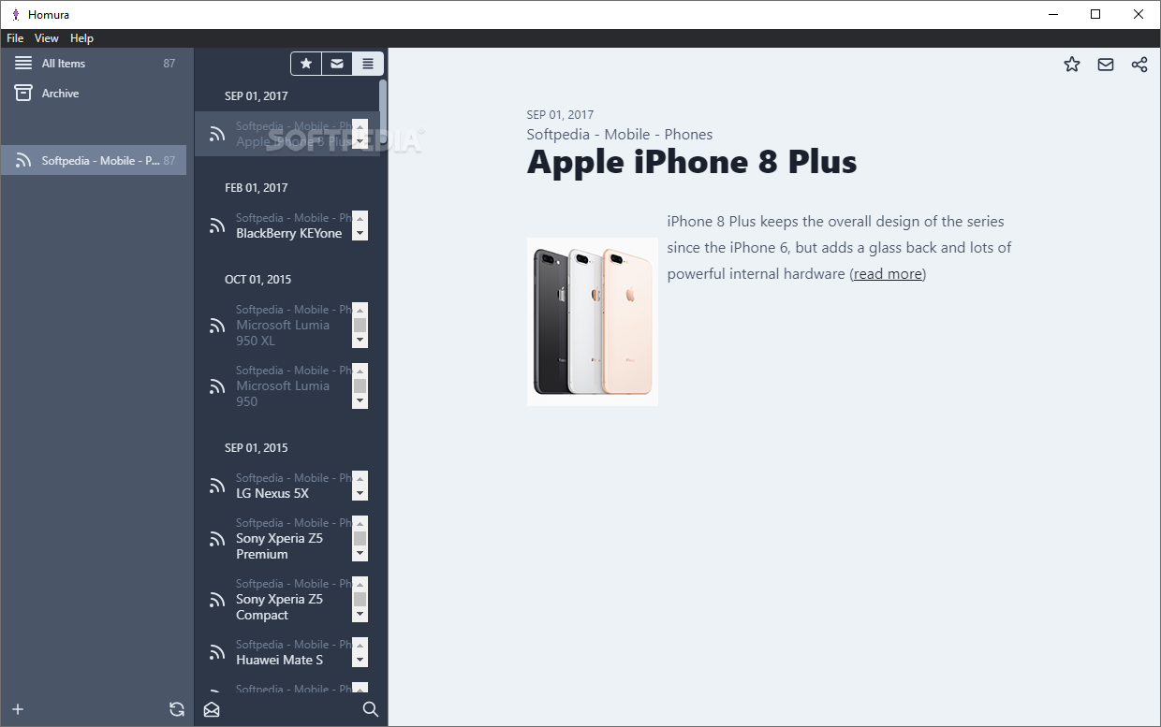Click the up arrow in BlackBerry KEYone item scrollbar
This screenshot has width=1161, height=727.
[x=360, y=218]
